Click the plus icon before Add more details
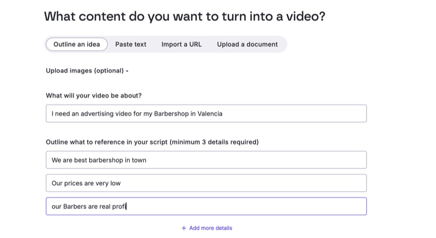 pyautogui.click(x=184, y=228)
